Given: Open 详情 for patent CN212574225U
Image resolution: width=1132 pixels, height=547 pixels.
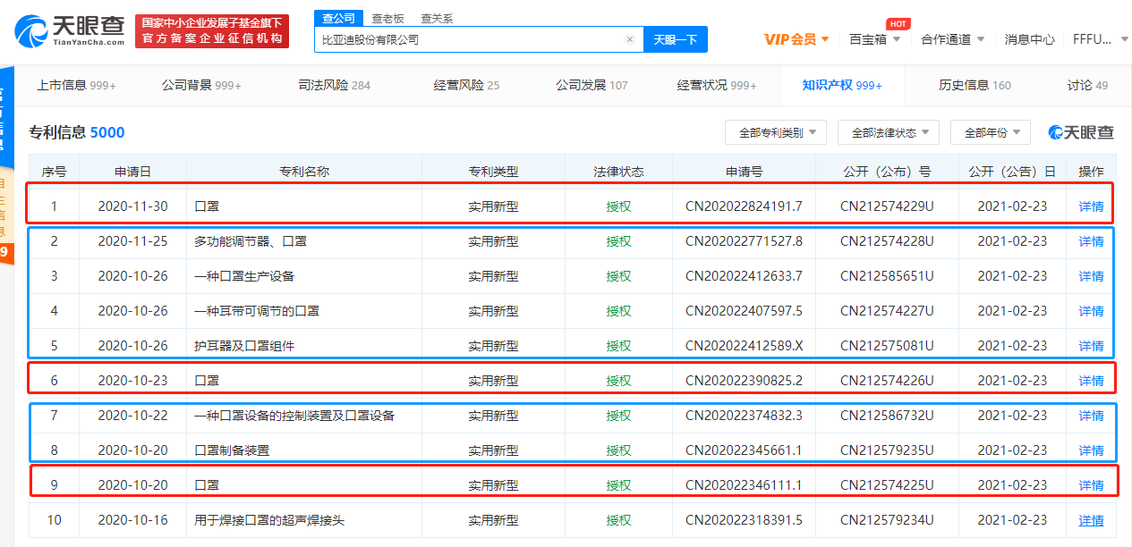Looking at the screenshot, I should [1091, 485].
